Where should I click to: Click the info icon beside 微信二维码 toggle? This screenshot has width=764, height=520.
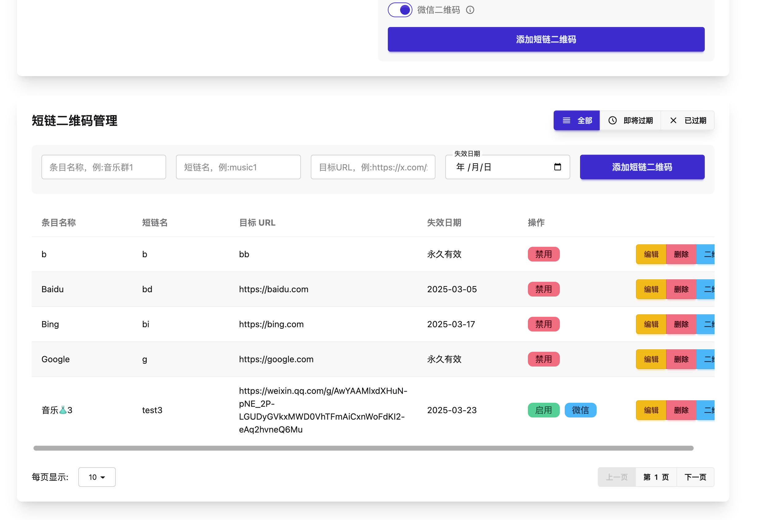470,10
